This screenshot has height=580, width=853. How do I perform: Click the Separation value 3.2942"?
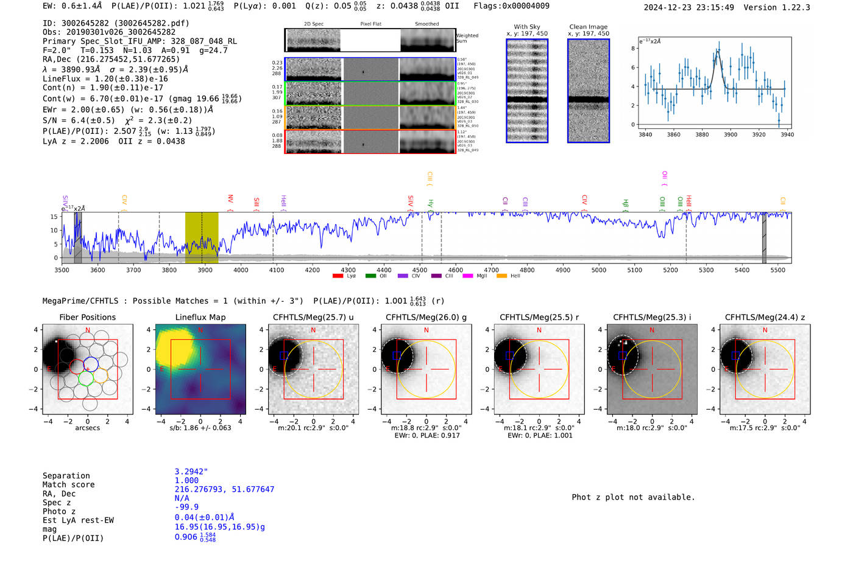[x=191, y=472]
